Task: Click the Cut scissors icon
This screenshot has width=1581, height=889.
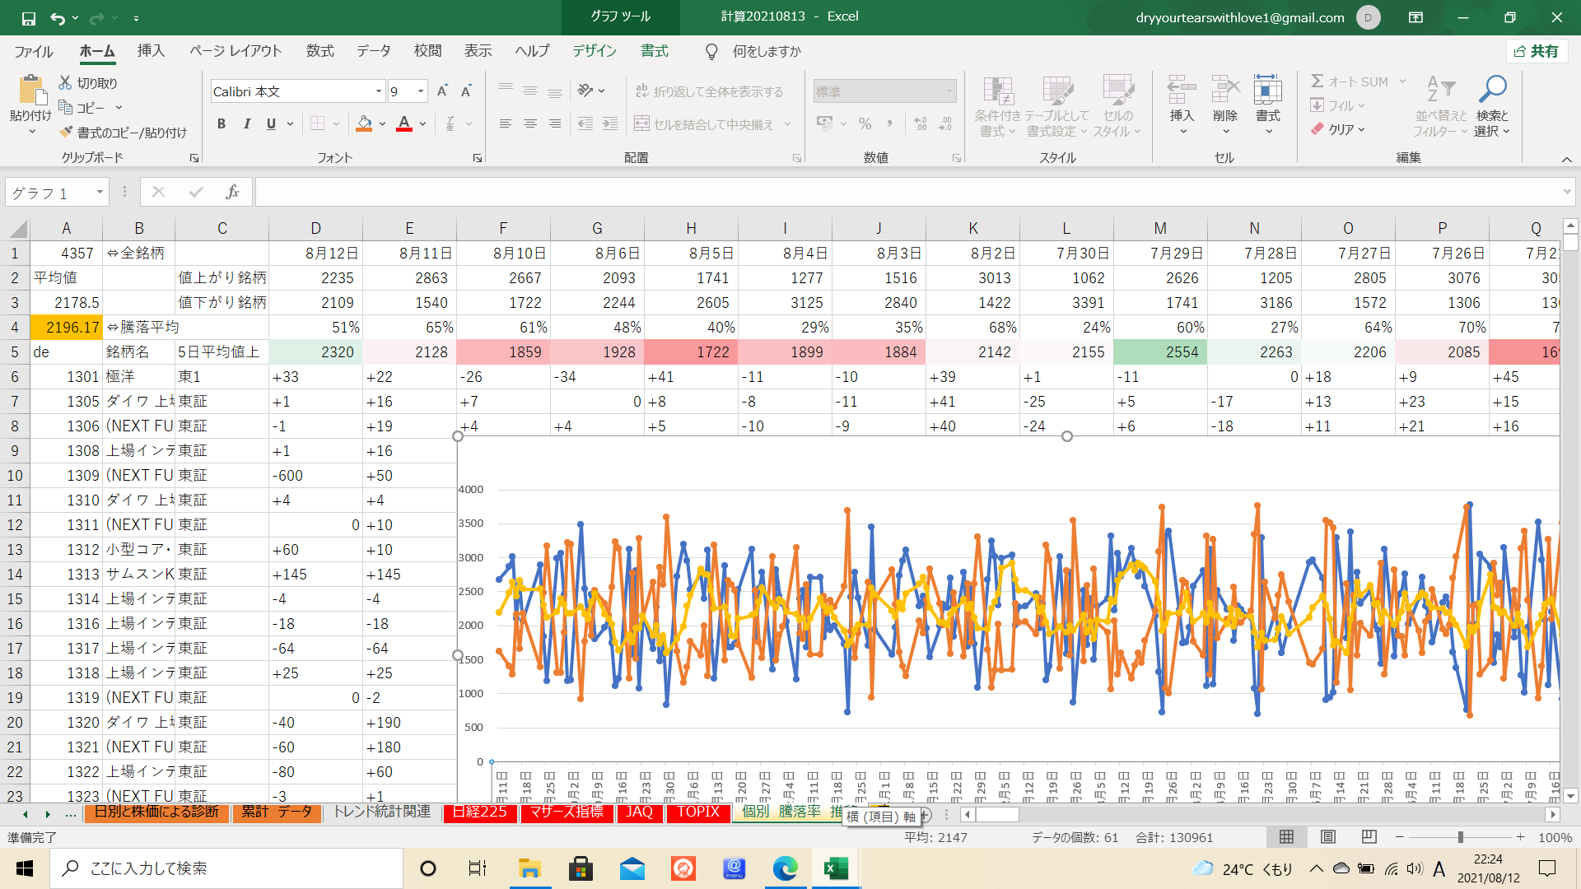Action: 66,83
